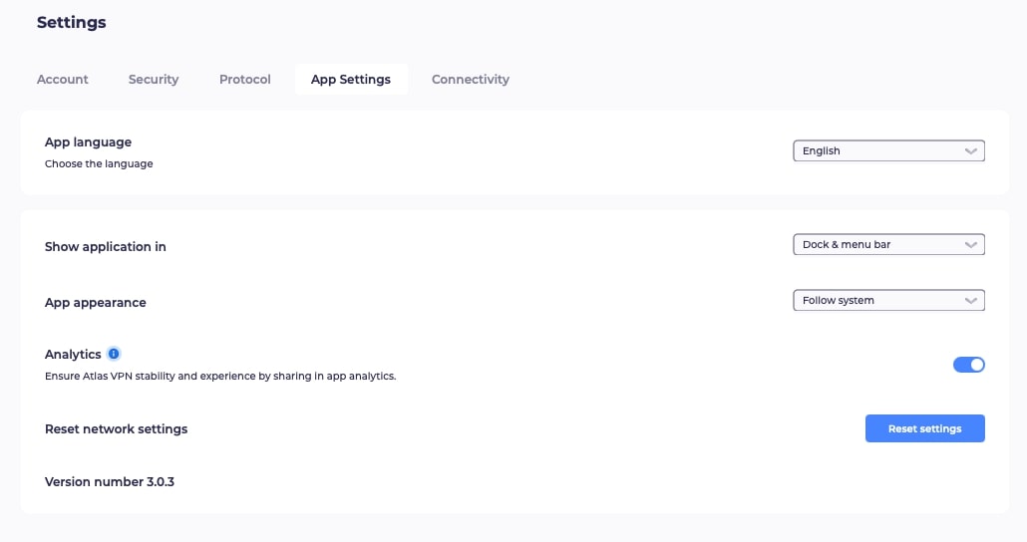1027x542 pixels.
Task: Switch to the Security tab
Action: tap(154, 79)
